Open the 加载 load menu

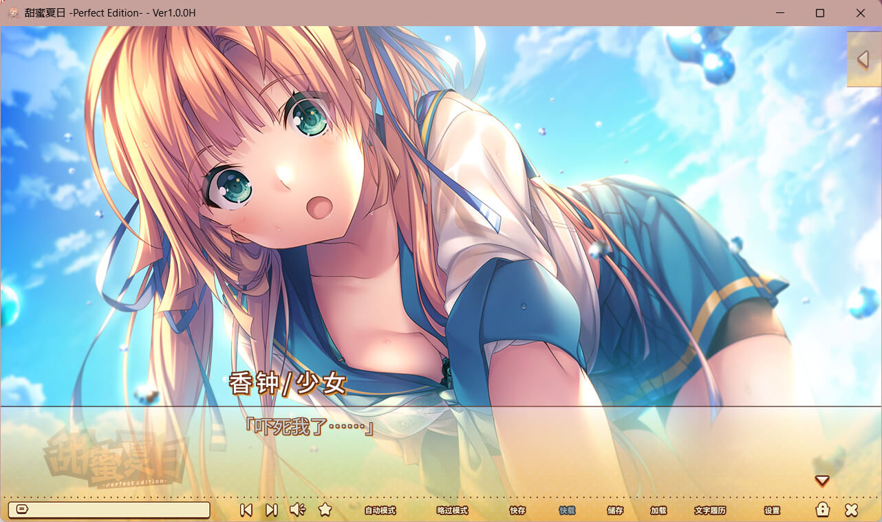(658, 510)
